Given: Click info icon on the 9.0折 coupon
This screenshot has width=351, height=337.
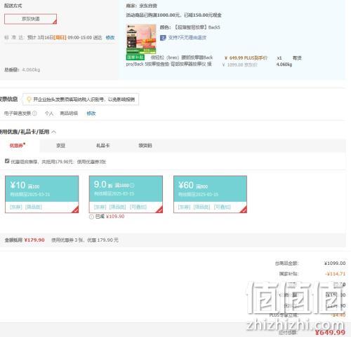Looking at the screenshot, I should 132,186.
